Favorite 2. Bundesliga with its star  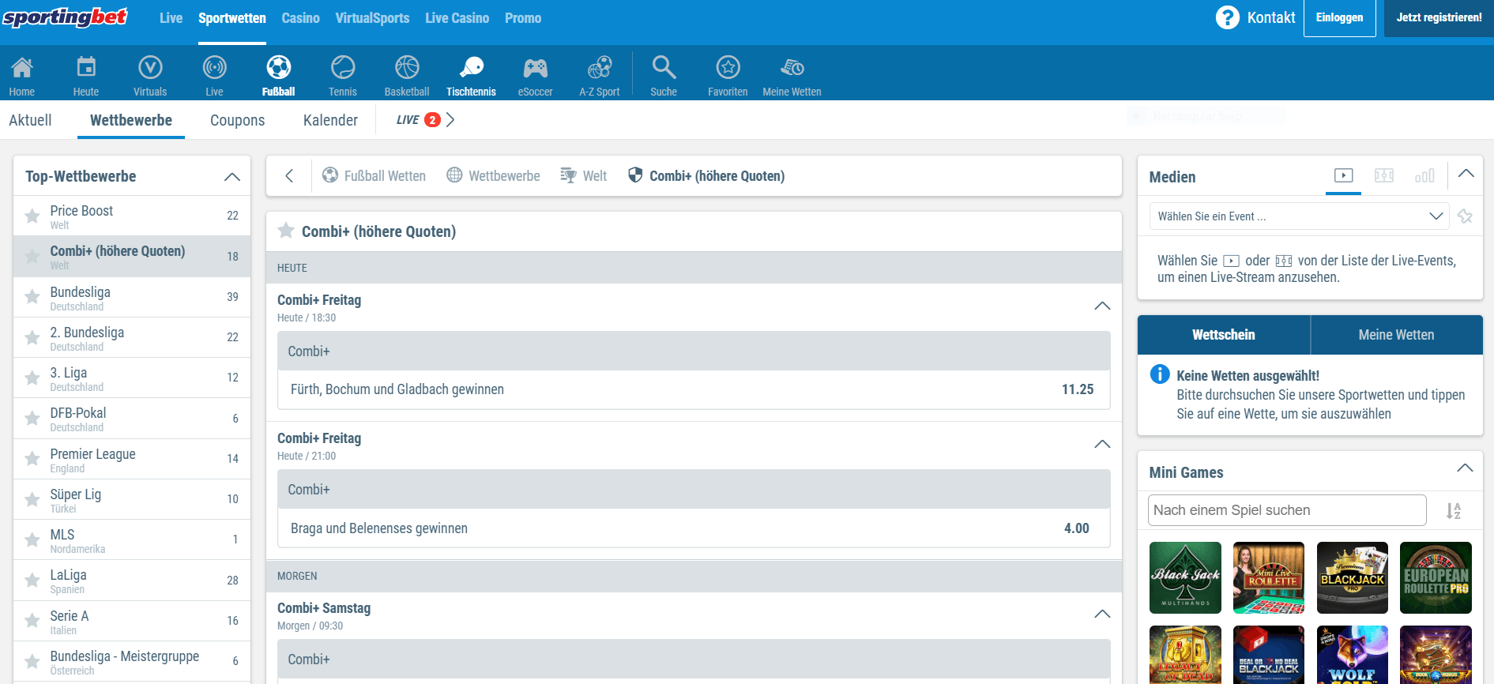32,337
